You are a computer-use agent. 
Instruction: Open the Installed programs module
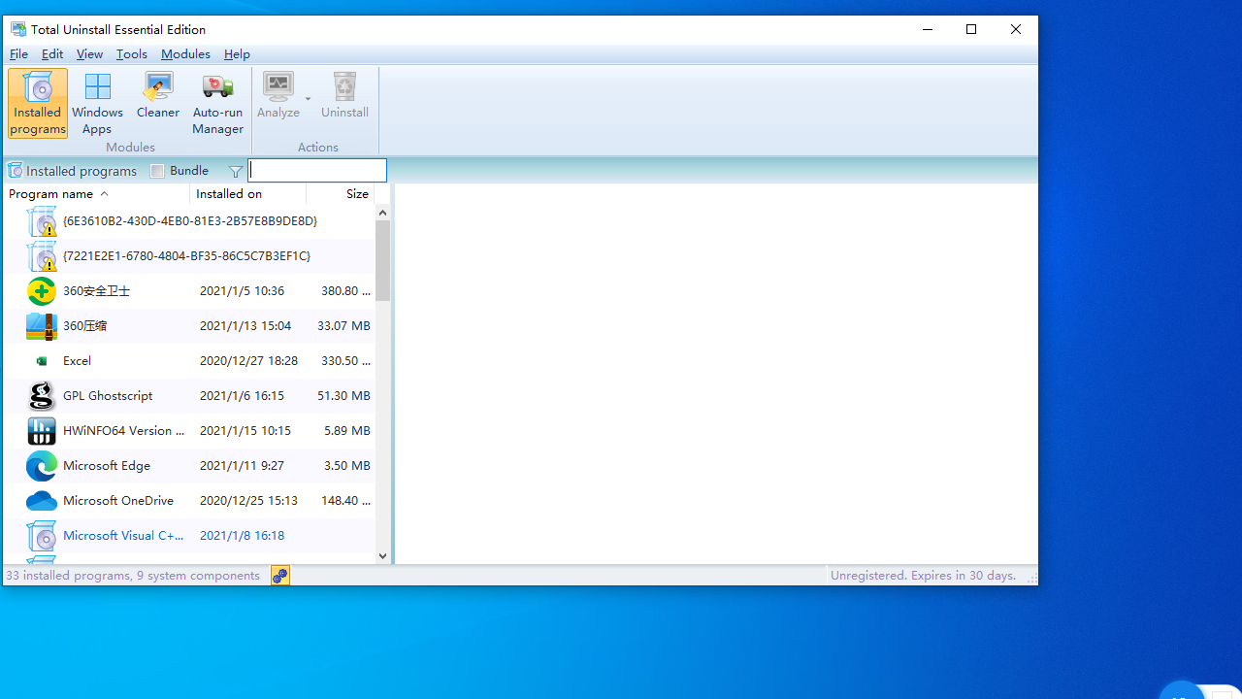37,102
